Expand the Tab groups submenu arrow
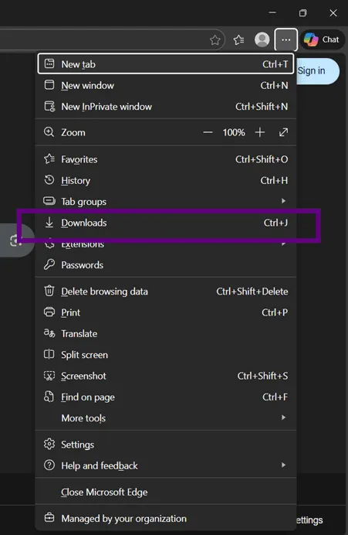 click(283, 201)
